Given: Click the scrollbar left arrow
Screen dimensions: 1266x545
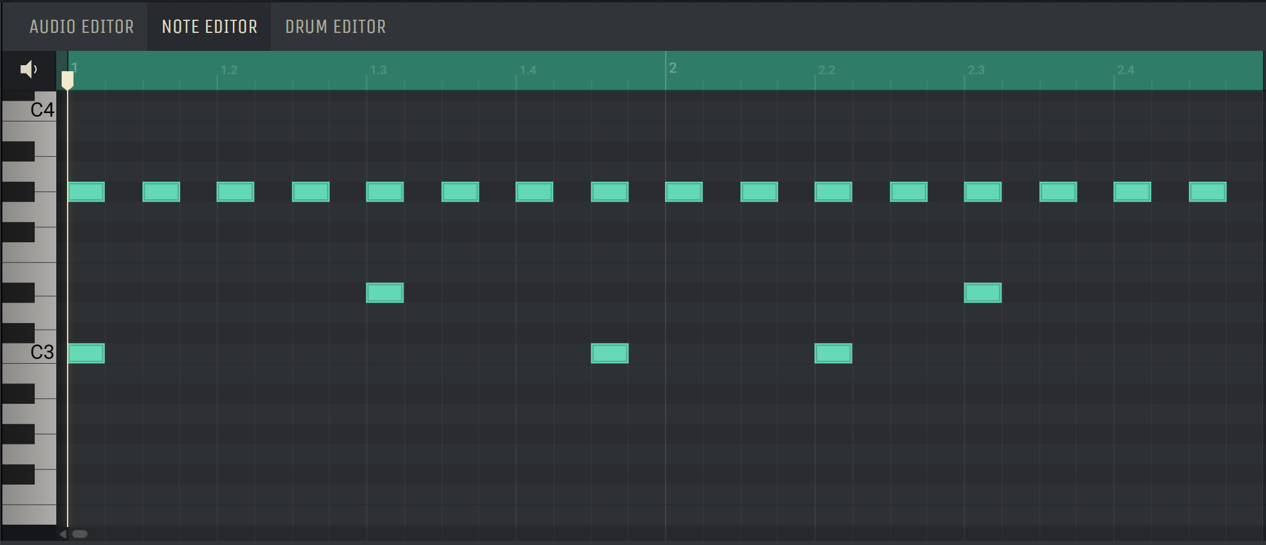Looking at the screenshot, I should coord(63,534).
